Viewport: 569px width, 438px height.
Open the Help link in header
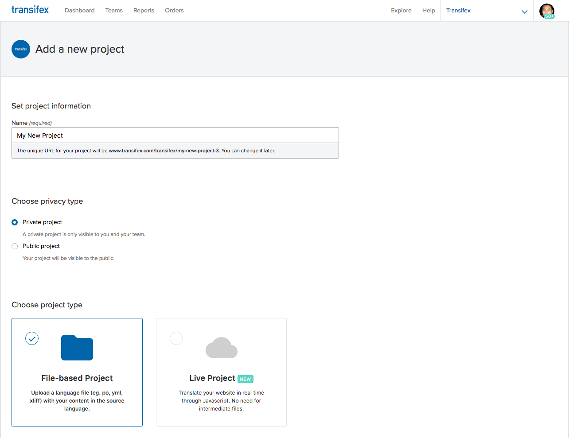click(429, 10)
